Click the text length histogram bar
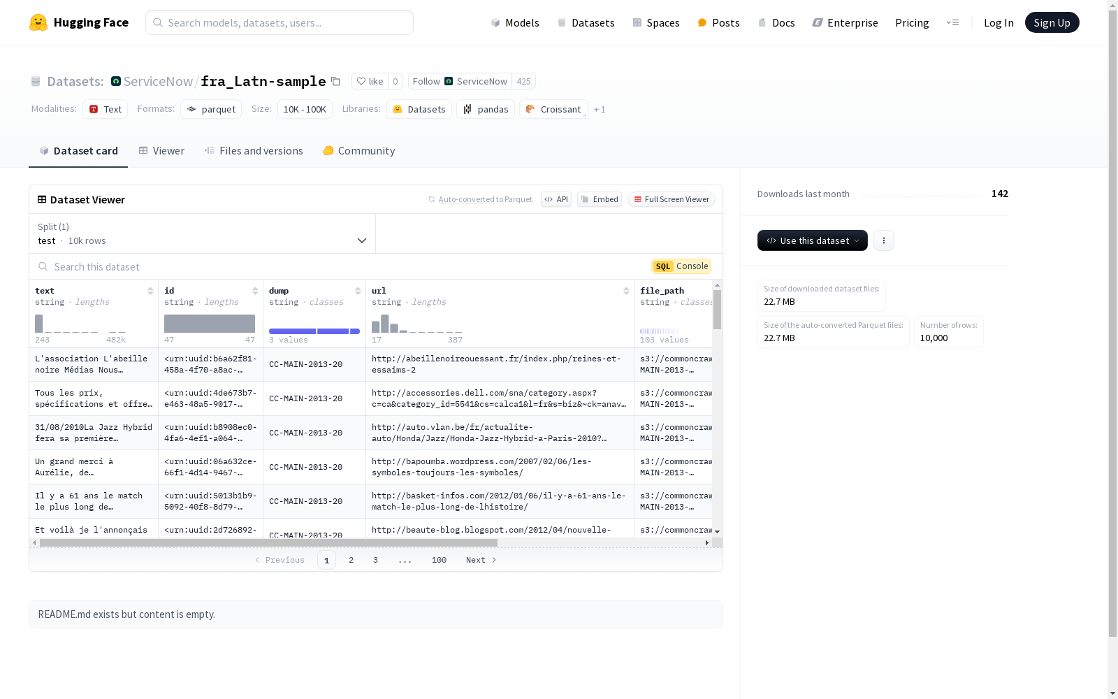 pyautogui.click(x=39, y=324)
